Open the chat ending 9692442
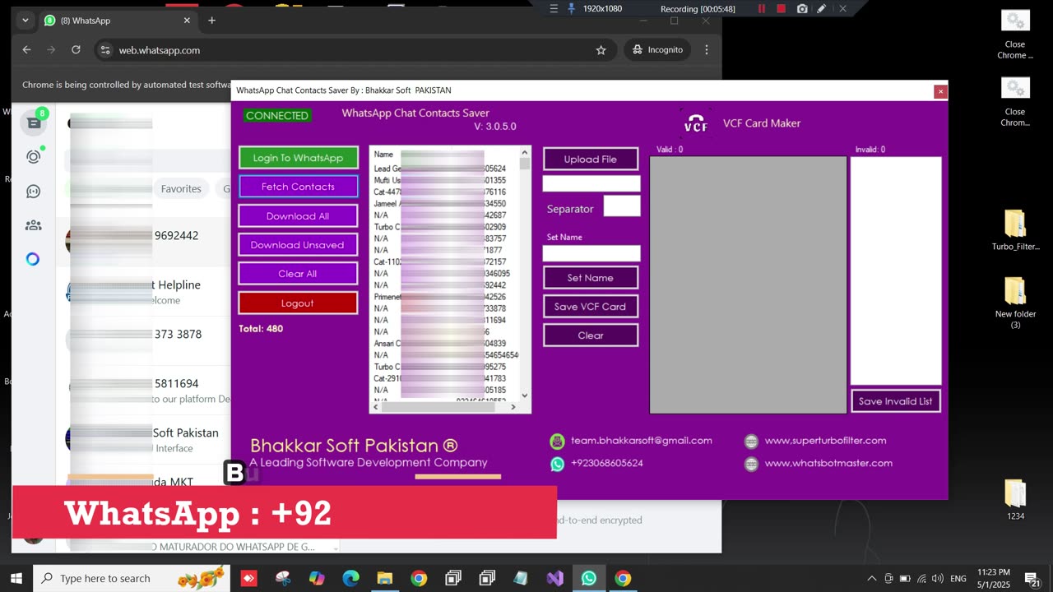 coord(144,242)
